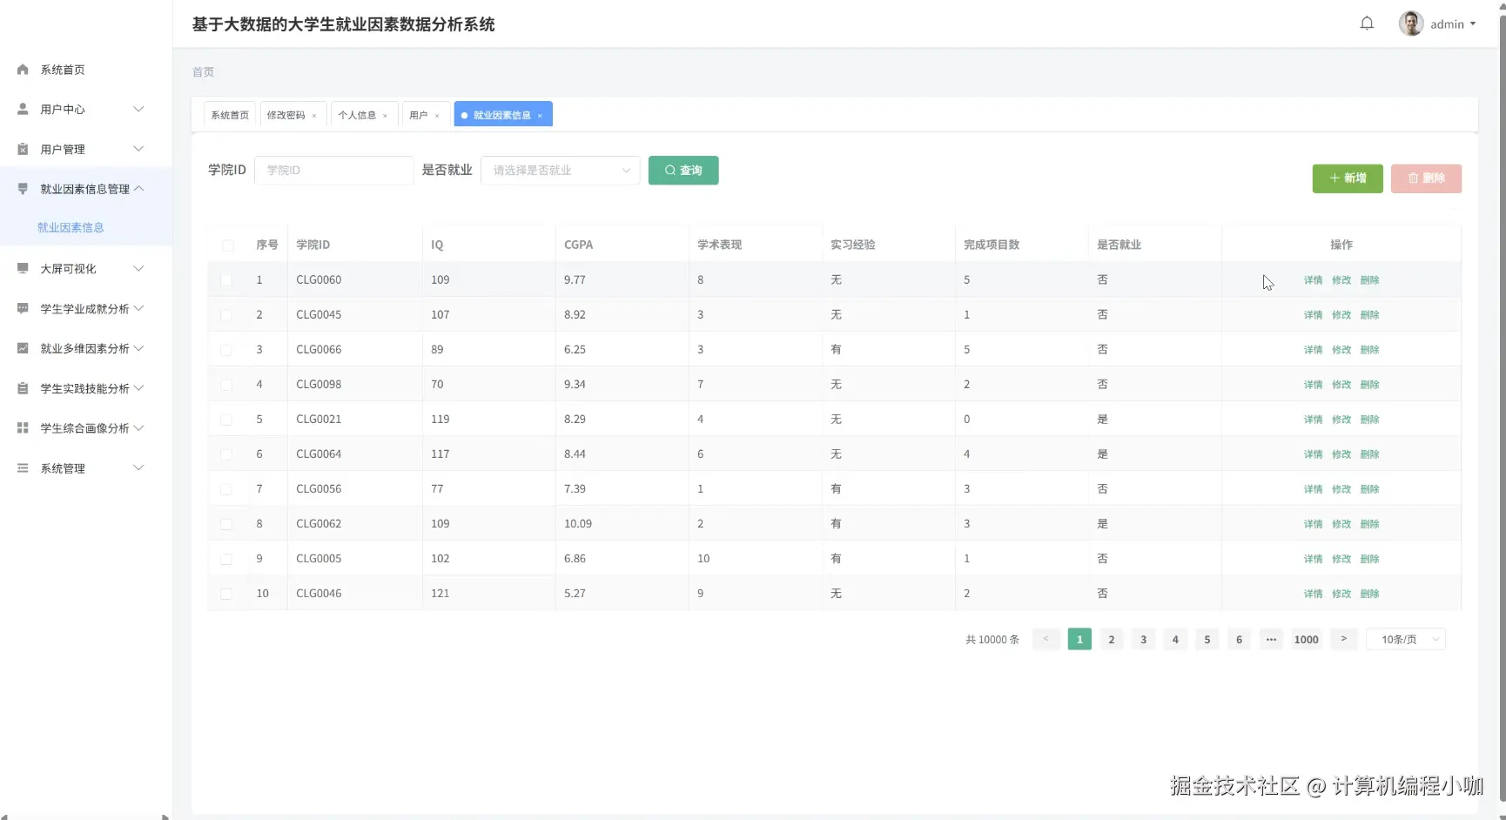Open the 10条/页 page size dropdown
This screenshot has width=1506, height=820.
click(1406, 639)
